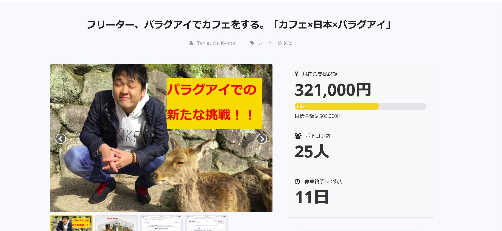Click the 目標金額は500,000円 goal text
The height and width of the screenshot is (231, 502).
318,116
